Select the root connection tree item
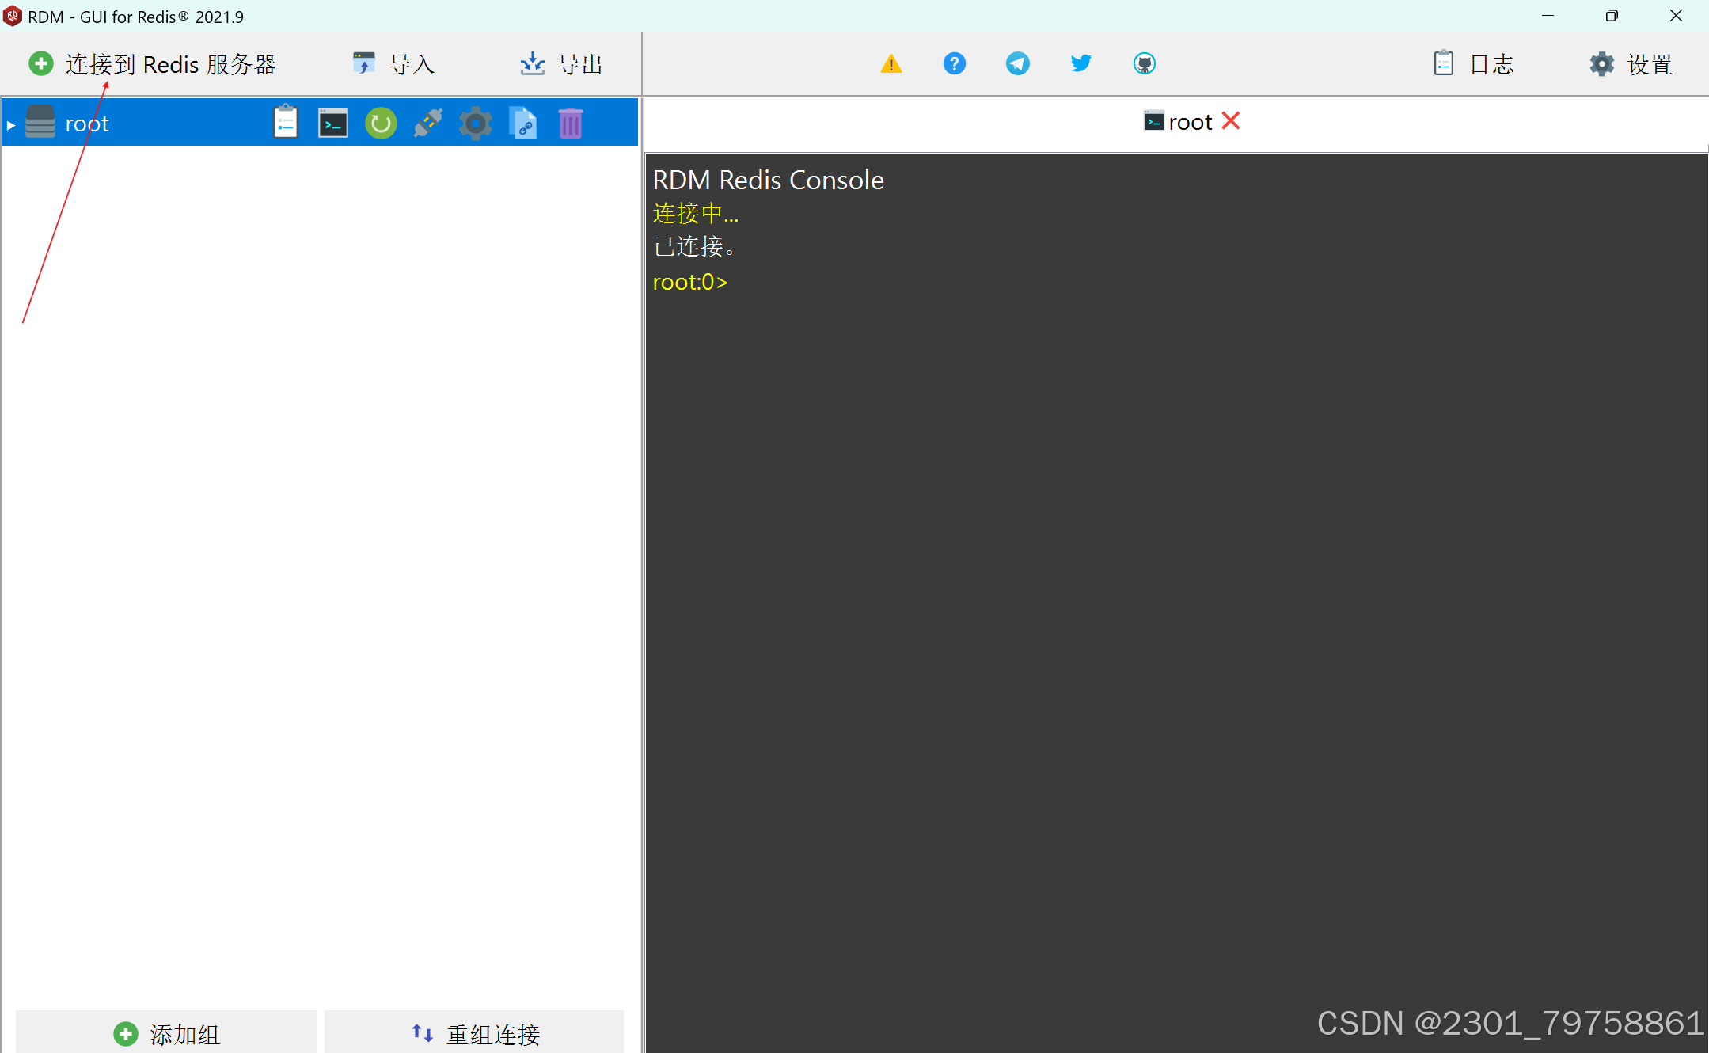This screenshot has width=1709, height=1053. [87, 124]
